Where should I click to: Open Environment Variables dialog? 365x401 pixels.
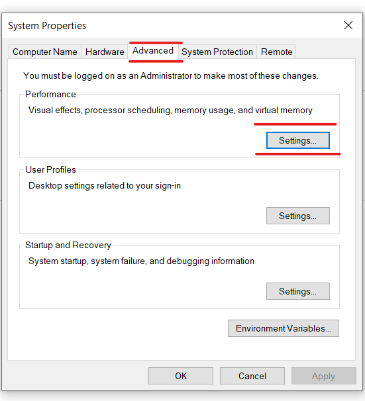284,328
